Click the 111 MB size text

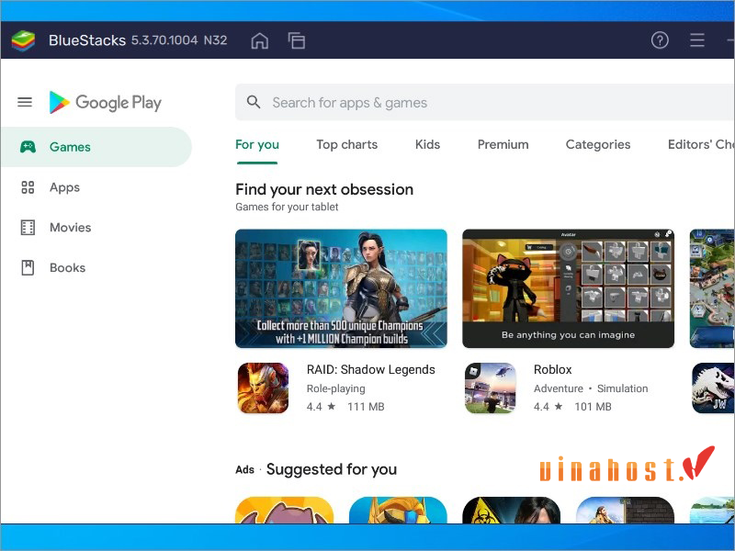tap(366, 407)
